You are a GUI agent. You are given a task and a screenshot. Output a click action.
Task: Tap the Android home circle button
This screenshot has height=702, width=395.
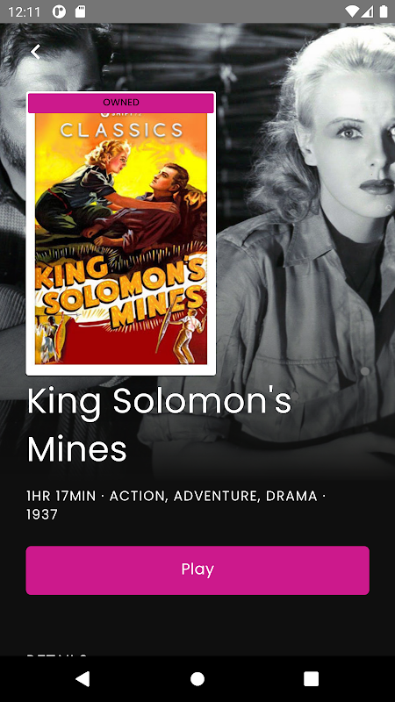click(x=197, y=678)
